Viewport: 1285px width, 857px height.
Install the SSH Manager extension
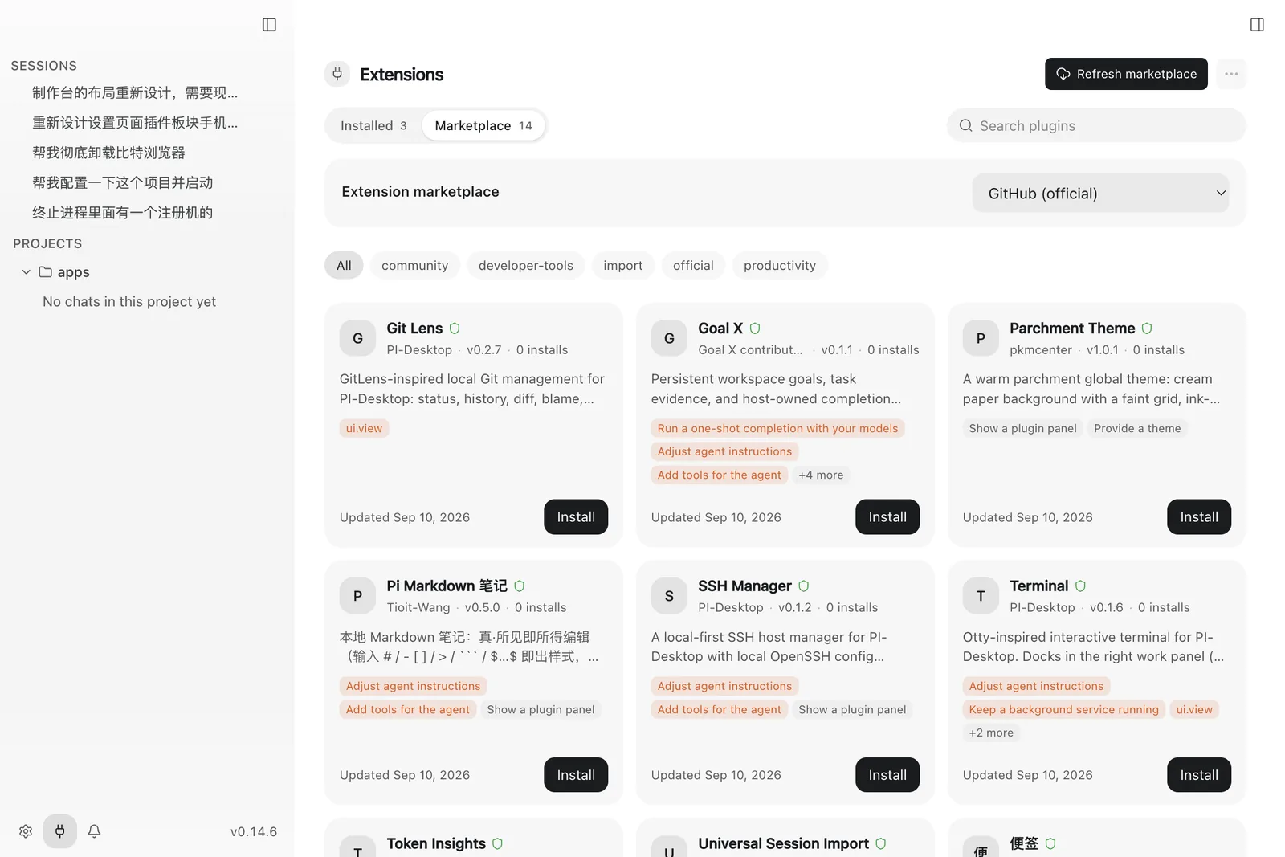(887, 775)
